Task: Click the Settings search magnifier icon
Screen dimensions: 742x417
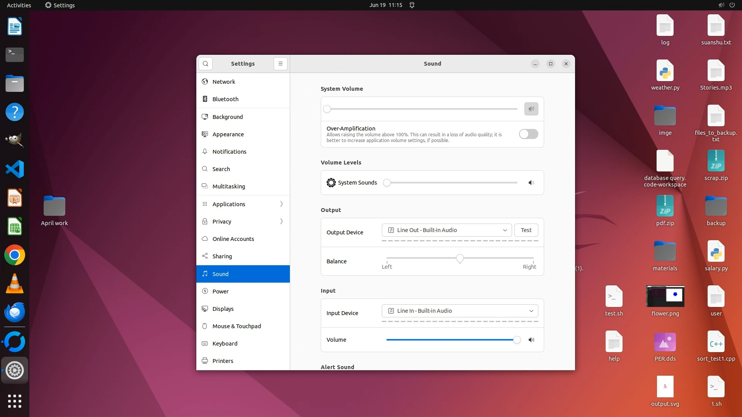Action: point(206,64)
